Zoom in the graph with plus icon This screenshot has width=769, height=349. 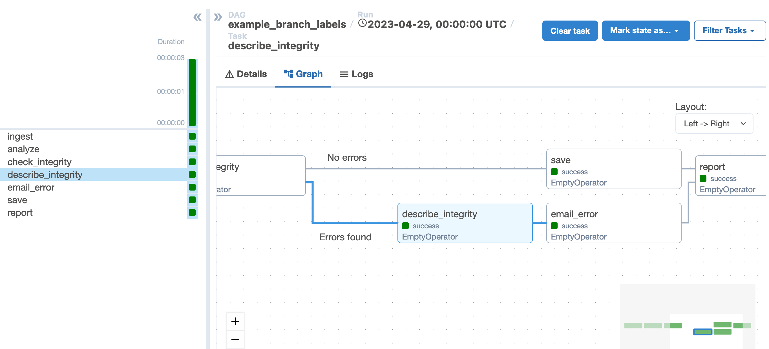(235, 321)
